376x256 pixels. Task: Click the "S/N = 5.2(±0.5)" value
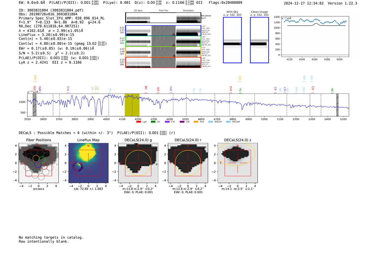point(35,53)
